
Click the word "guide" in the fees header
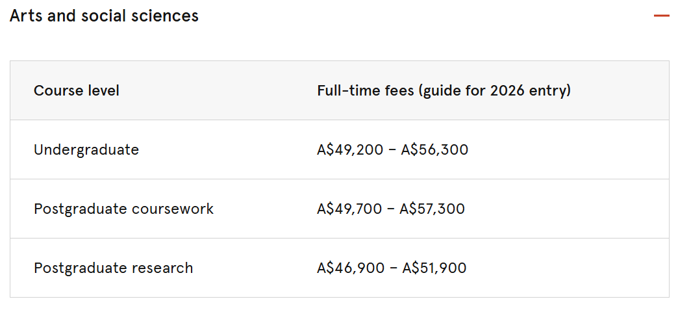(444, 91)
